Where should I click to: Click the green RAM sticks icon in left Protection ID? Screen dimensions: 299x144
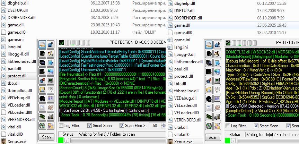pyautogui.click(x=42, y=116)
